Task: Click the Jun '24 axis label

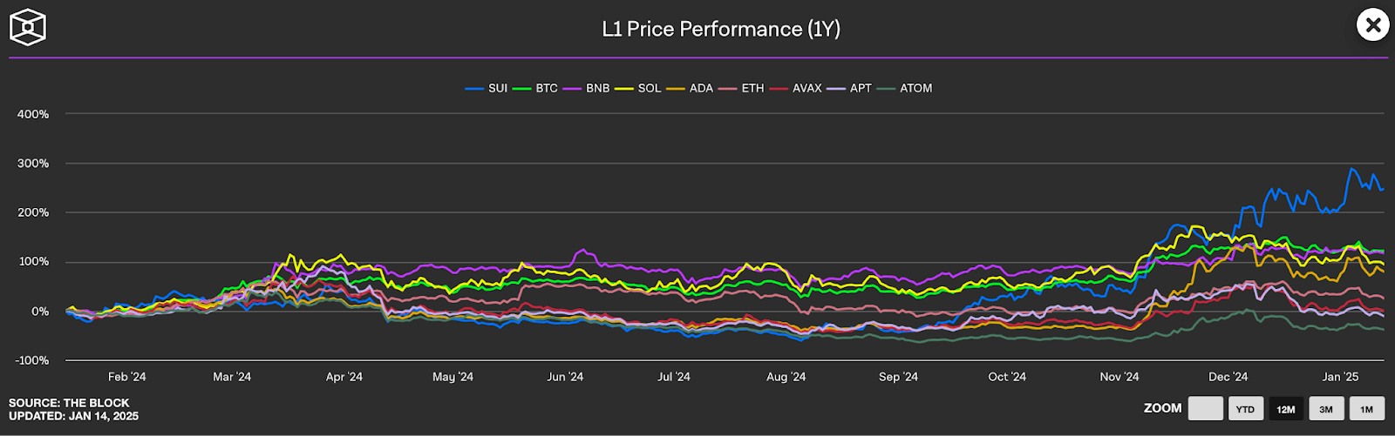Action: [565, 377]
